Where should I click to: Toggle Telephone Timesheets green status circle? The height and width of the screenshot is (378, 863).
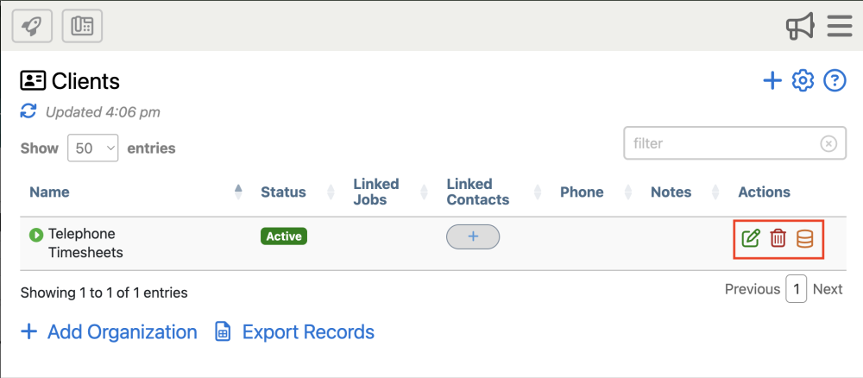point(36,234)
